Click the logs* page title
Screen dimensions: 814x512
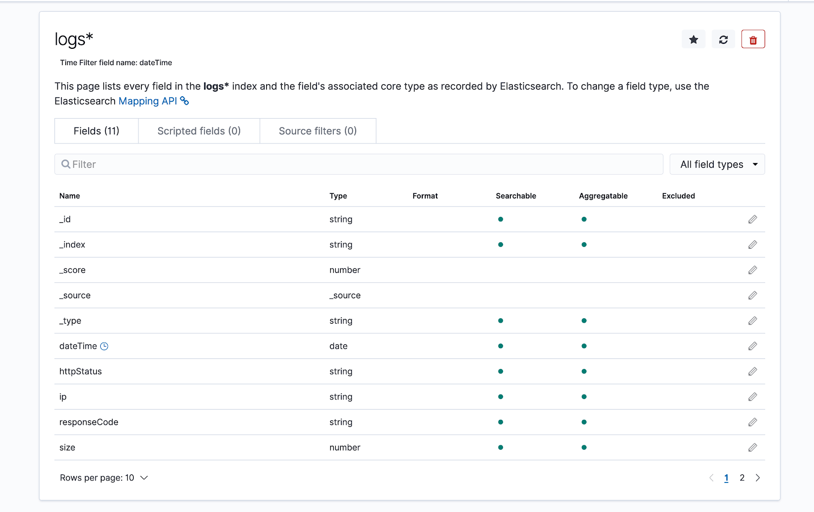click(x=74, y=39)
